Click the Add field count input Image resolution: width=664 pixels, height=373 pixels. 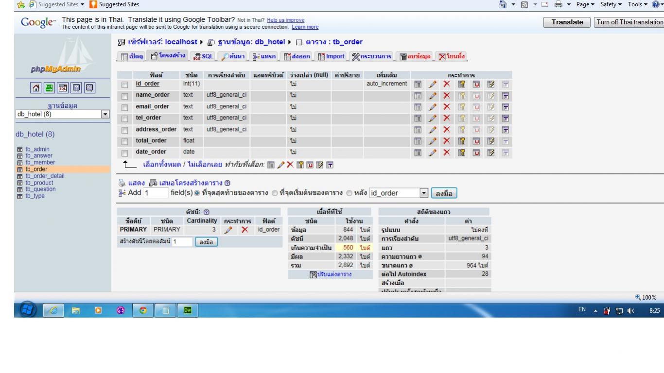155,193
